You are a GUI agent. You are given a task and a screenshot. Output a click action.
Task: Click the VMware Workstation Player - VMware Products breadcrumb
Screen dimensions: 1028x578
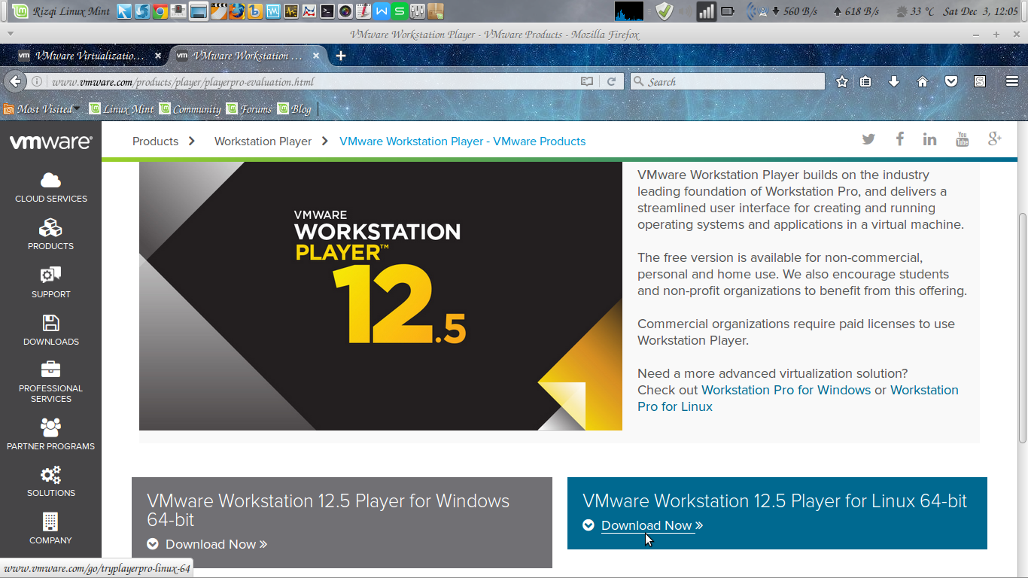pos(462,141)
